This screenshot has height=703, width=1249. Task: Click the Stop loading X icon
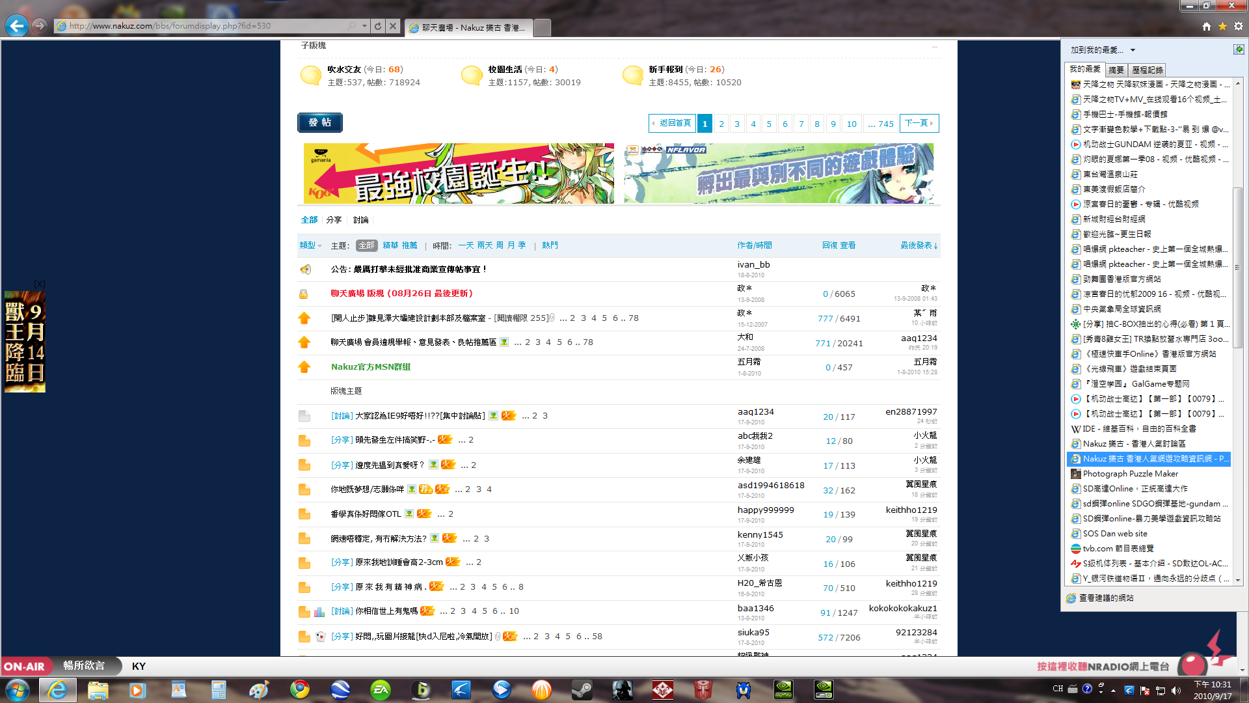(x=393, y=26)
